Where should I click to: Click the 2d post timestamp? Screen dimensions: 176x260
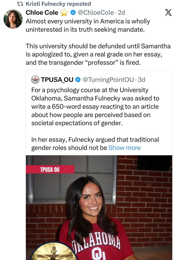[121, 12]
